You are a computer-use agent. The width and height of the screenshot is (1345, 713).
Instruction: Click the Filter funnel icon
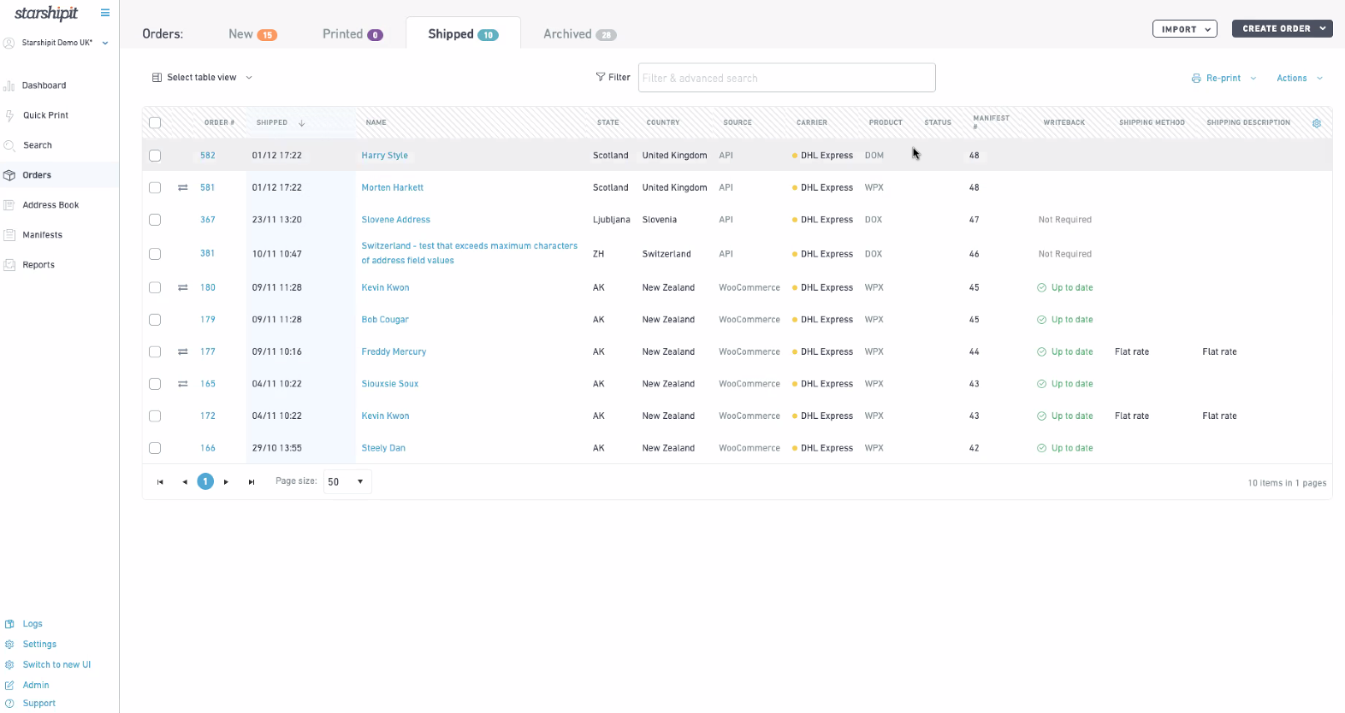tap(601, 77)
